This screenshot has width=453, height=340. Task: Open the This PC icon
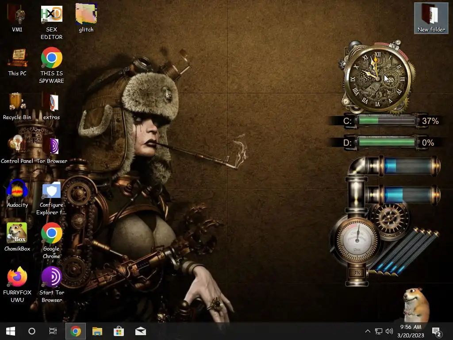(x=17, y=62)
